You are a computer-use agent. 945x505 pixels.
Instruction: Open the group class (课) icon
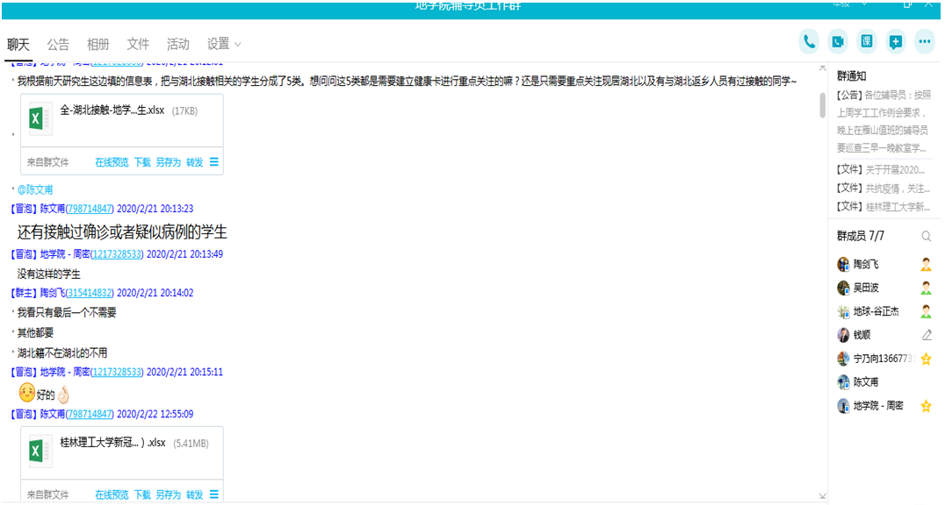(867, 41)
